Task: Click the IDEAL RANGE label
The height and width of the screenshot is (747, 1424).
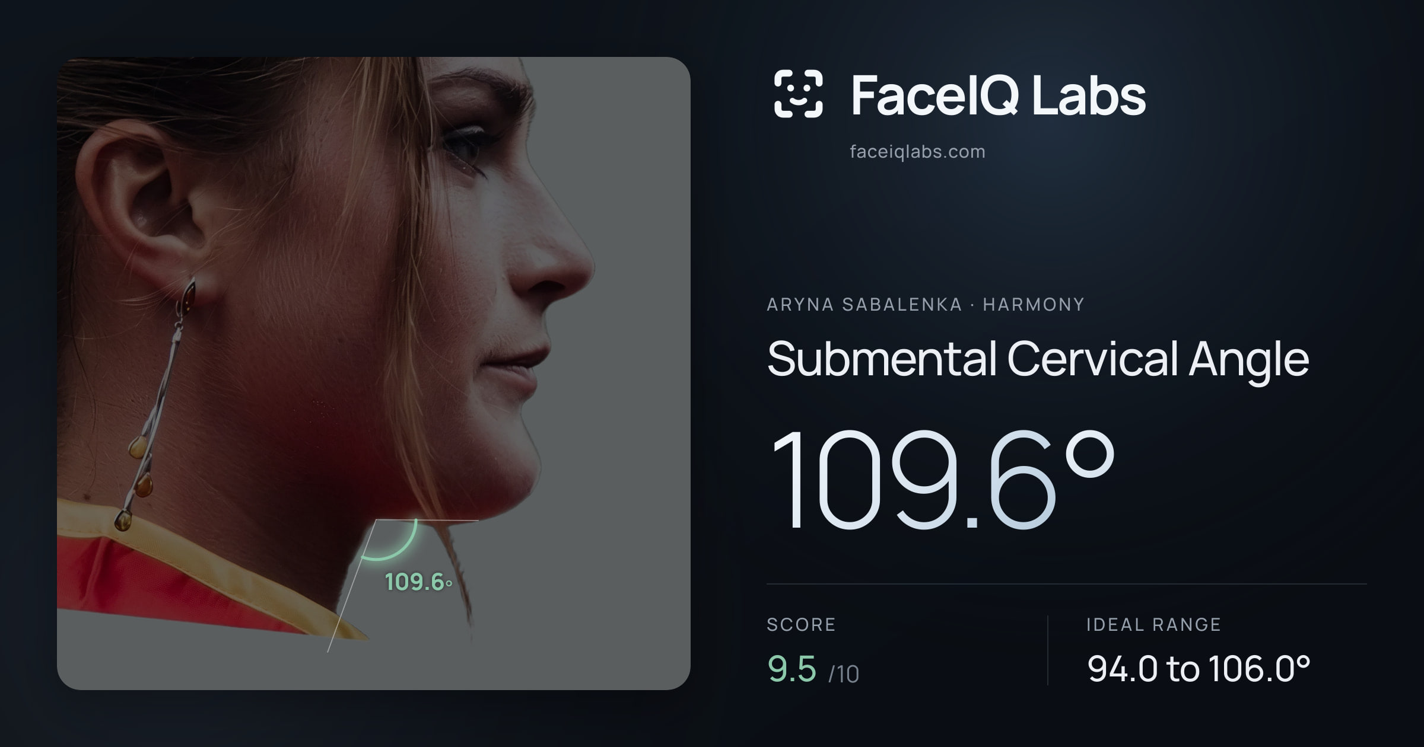Action: point(1153,624)
